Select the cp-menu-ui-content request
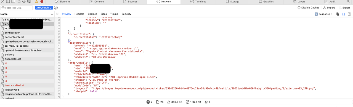 (x=27, y=46)
